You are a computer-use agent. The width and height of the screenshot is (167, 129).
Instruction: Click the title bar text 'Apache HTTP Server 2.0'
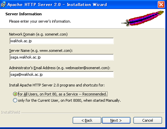34,5
